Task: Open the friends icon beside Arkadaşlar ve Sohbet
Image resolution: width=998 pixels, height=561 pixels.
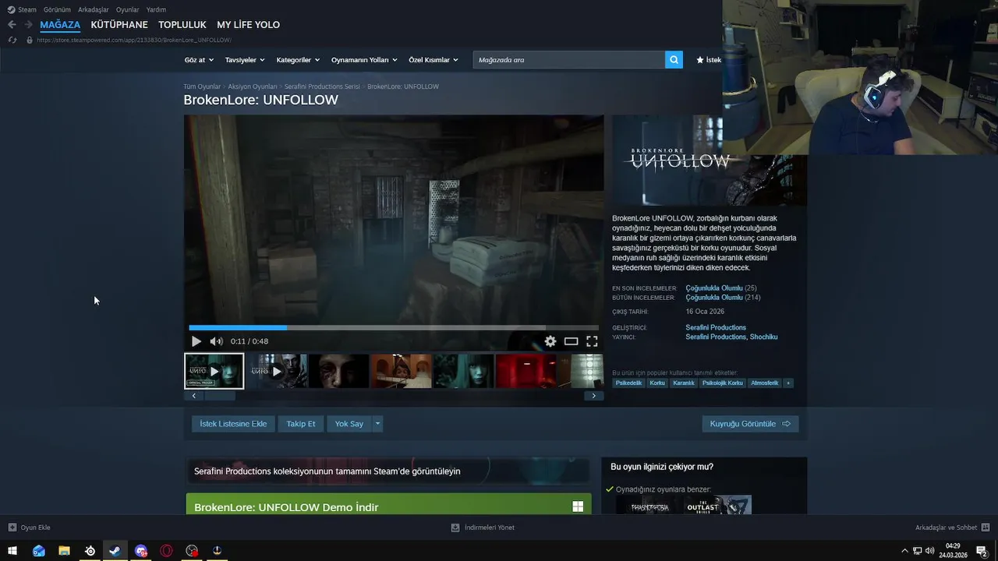Action: coord(986,527)
